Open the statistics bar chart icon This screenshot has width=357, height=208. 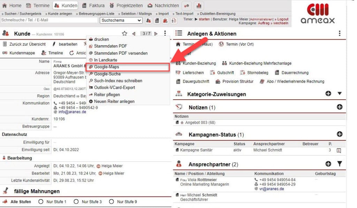tap(199, 5)
